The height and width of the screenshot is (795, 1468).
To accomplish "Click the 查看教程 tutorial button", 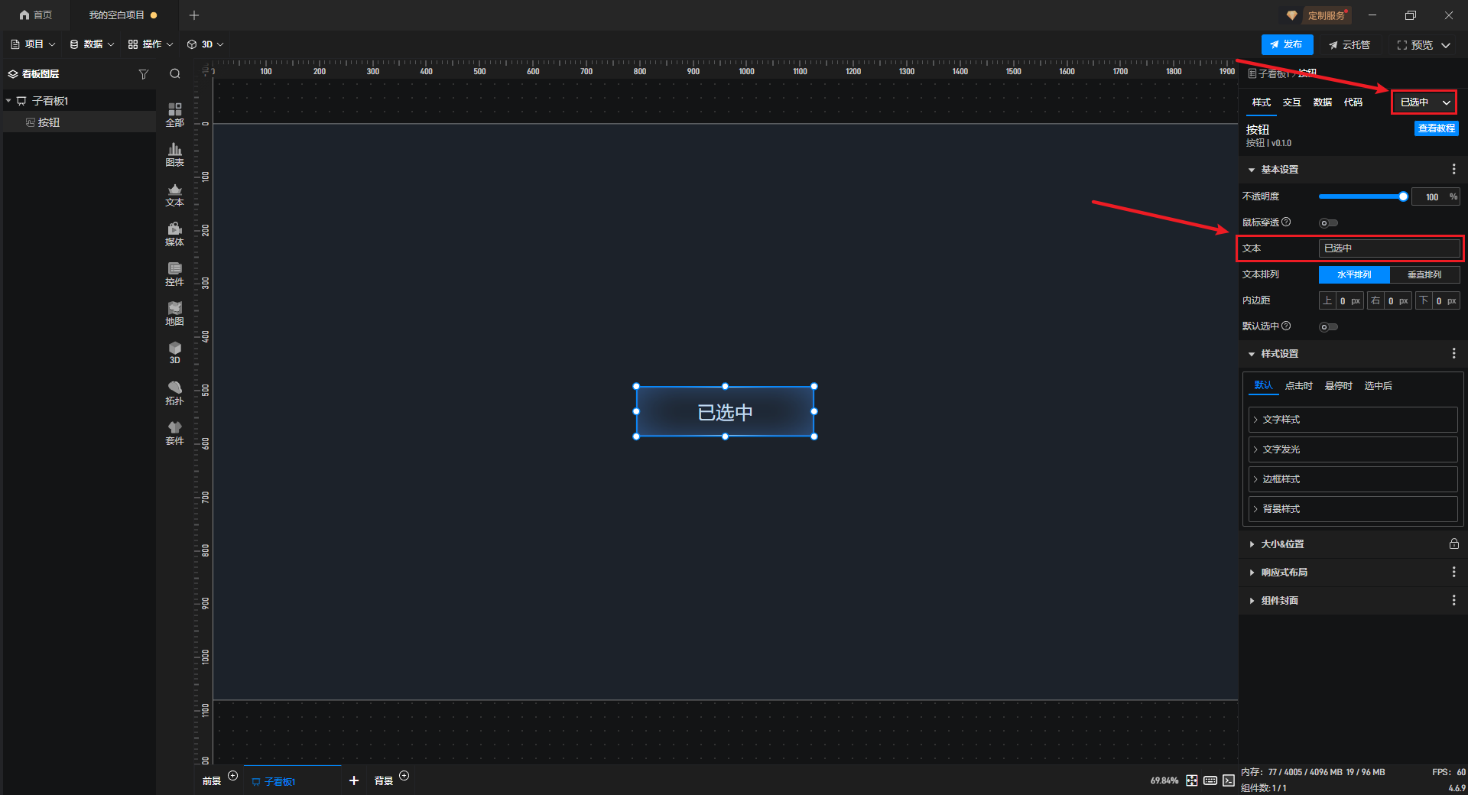I will 1436,128.
